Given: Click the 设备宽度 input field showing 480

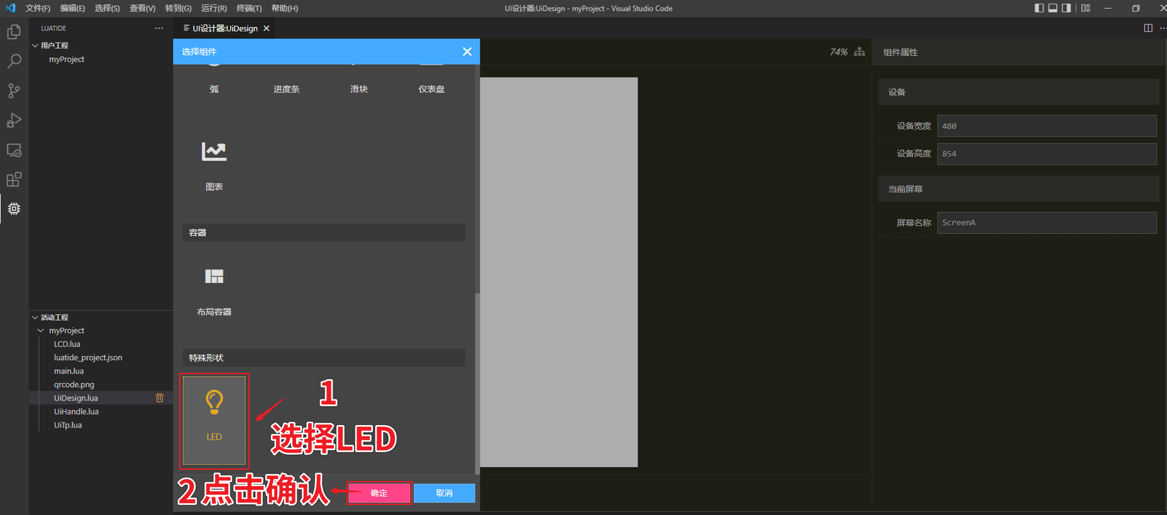Looking at the screenshot, I should pyautogui.click(x=1047, y=126).
